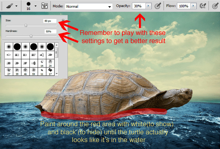Click the brush list scroll up arrow
Image resolution: width=220 pixels, height=149 pixels.
click(x=56, y=45)
